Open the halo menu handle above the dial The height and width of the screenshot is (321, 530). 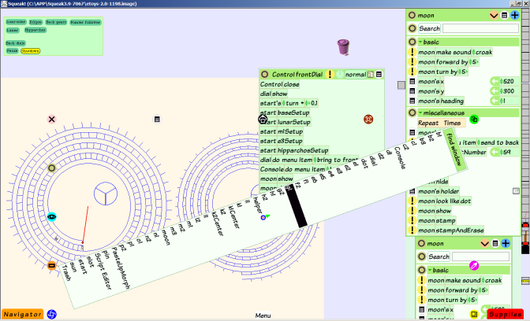[157, 119]
